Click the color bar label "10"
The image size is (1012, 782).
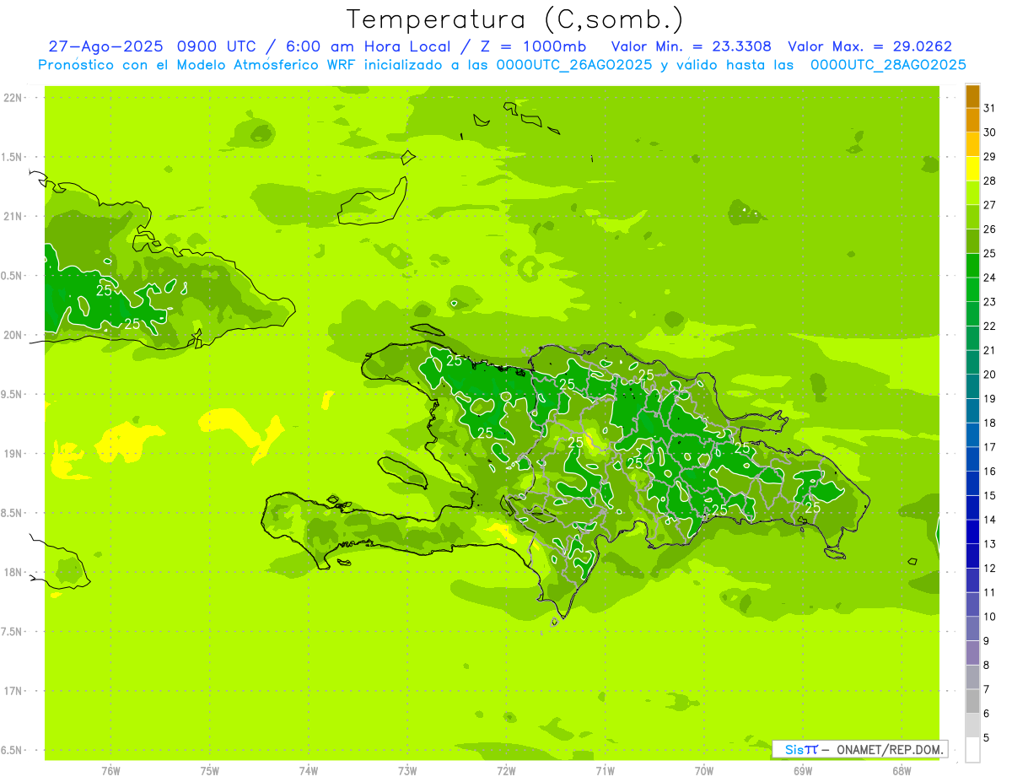click(x=989, y=617)
